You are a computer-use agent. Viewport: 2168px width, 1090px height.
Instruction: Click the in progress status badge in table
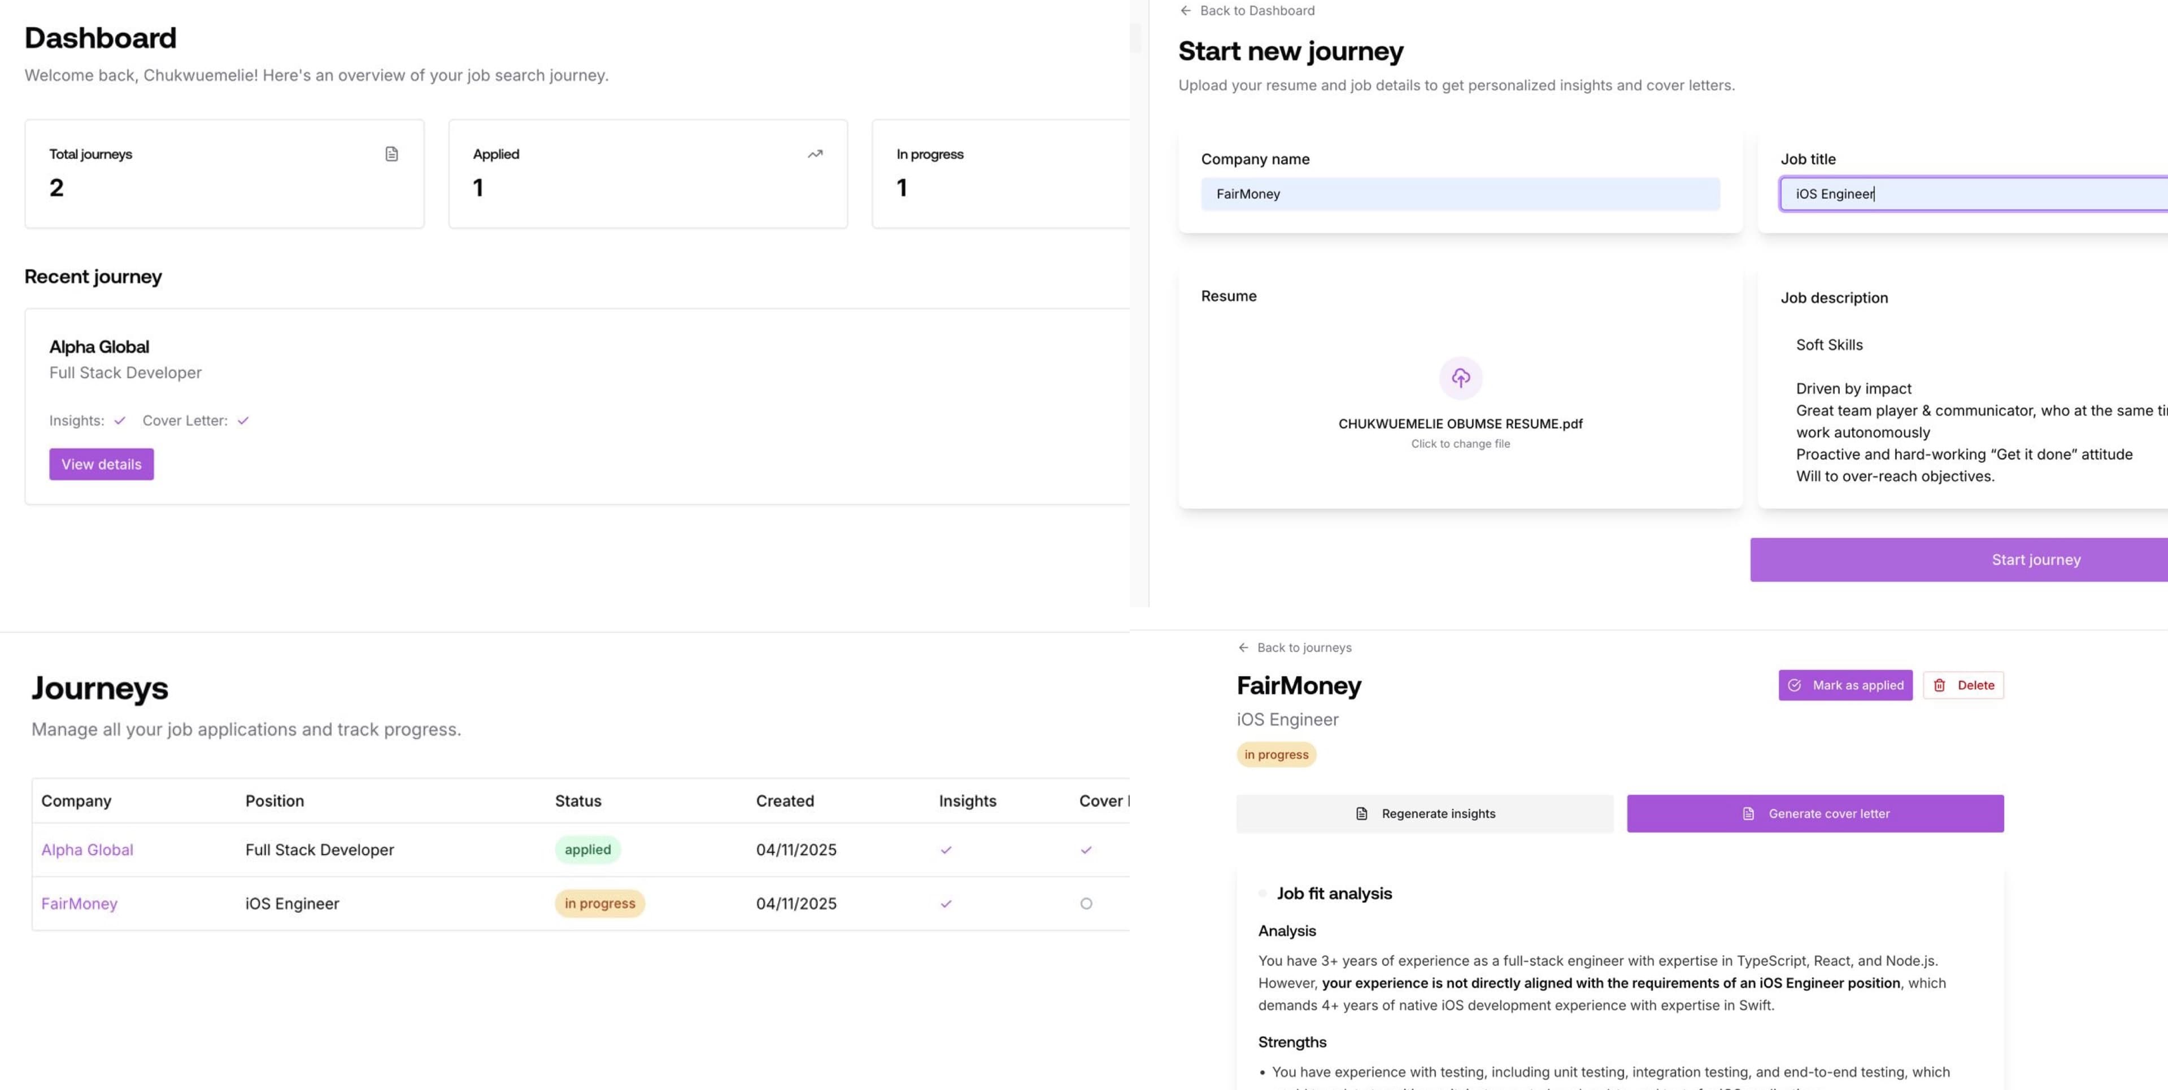599,903
